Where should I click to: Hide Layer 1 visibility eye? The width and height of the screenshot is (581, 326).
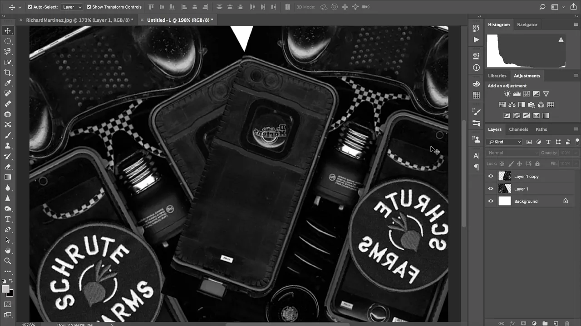[x=491, y=189]
